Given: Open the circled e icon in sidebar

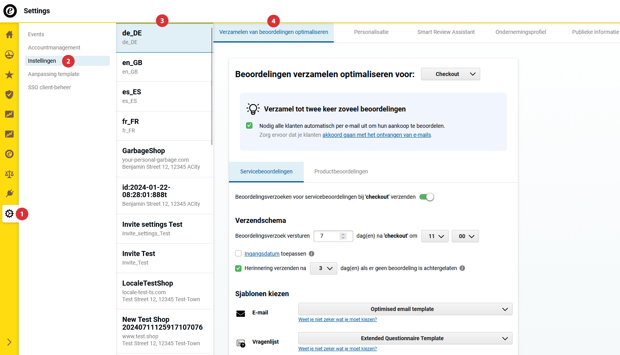Looking at the screenshot, I should click(9, 154).
